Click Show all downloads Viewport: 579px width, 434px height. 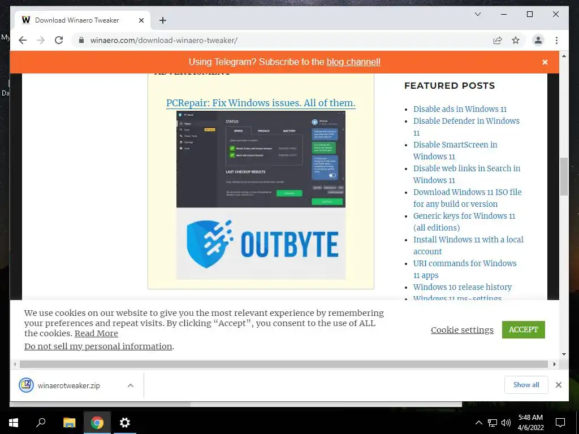coord(526,385)
